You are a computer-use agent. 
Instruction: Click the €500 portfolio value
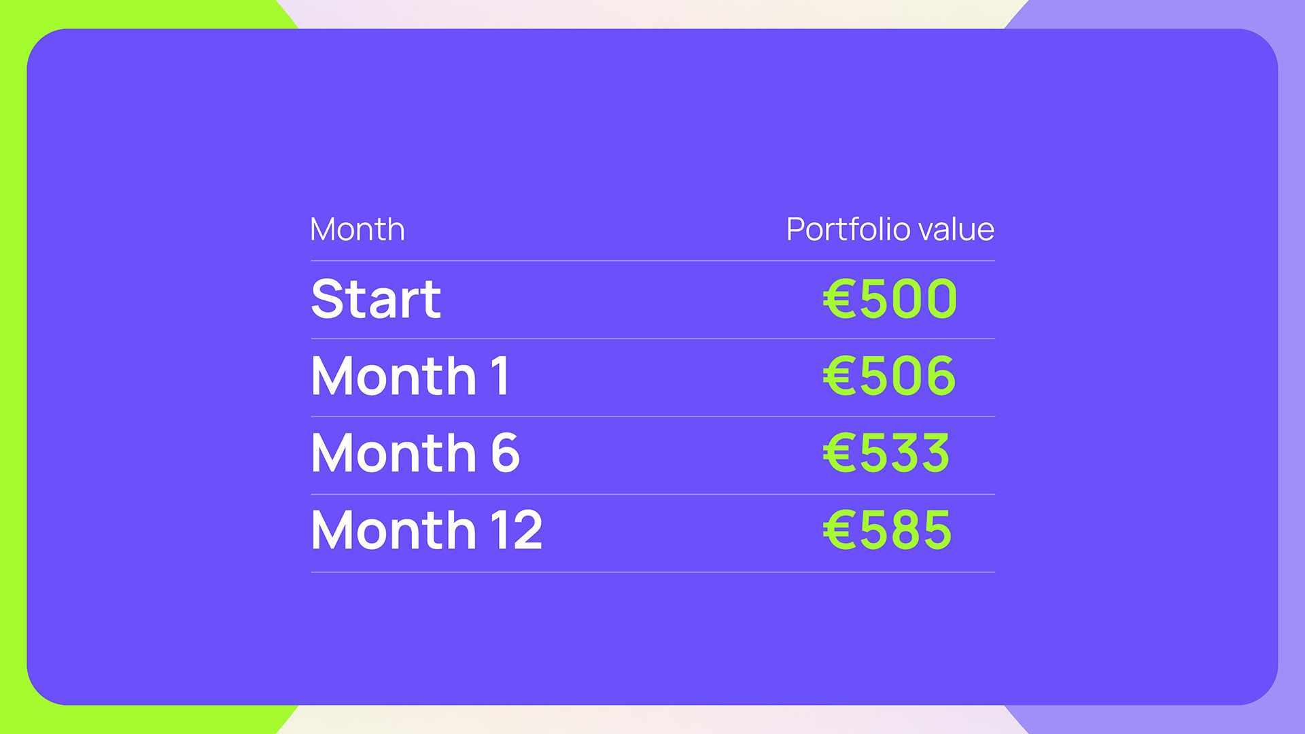tap(890, 299)
